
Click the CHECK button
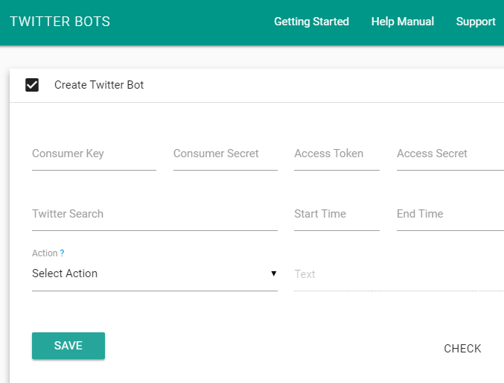462,349
